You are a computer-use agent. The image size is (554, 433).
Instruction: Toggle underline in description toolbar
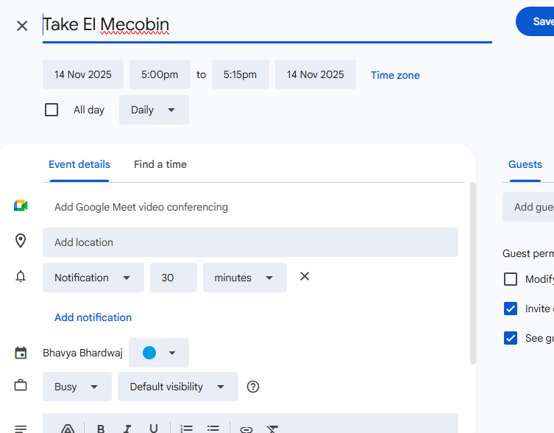(x=153, y=429)
